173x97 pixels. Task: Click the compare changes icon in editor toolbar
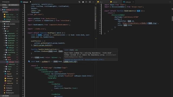coord(79,2)
